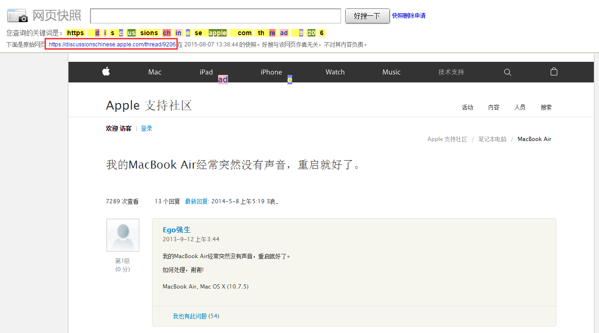This screenshot has height=333, width=599.
Task: Open the Watch menu item
Action: pyautogui.click(x=335, y=72)
